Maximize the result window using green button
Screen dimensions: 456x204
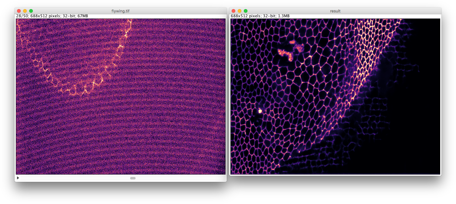(x=246, y=11)
